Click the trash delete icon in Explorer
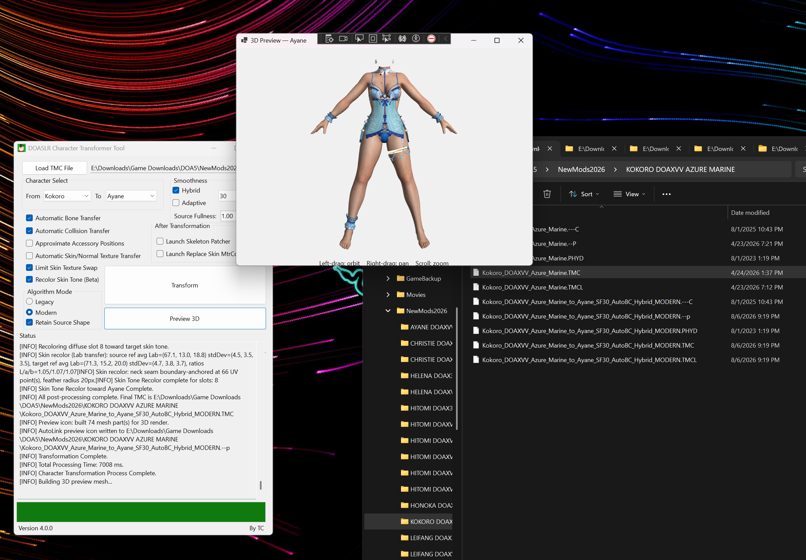 547,194
